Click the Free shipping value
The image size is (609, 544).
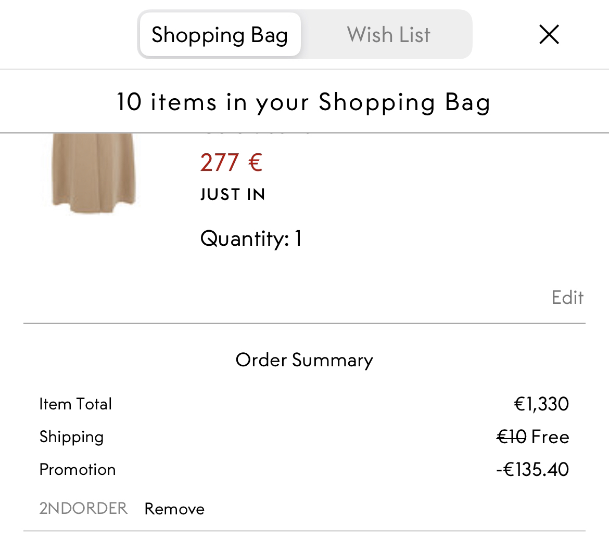coord(551,436)
